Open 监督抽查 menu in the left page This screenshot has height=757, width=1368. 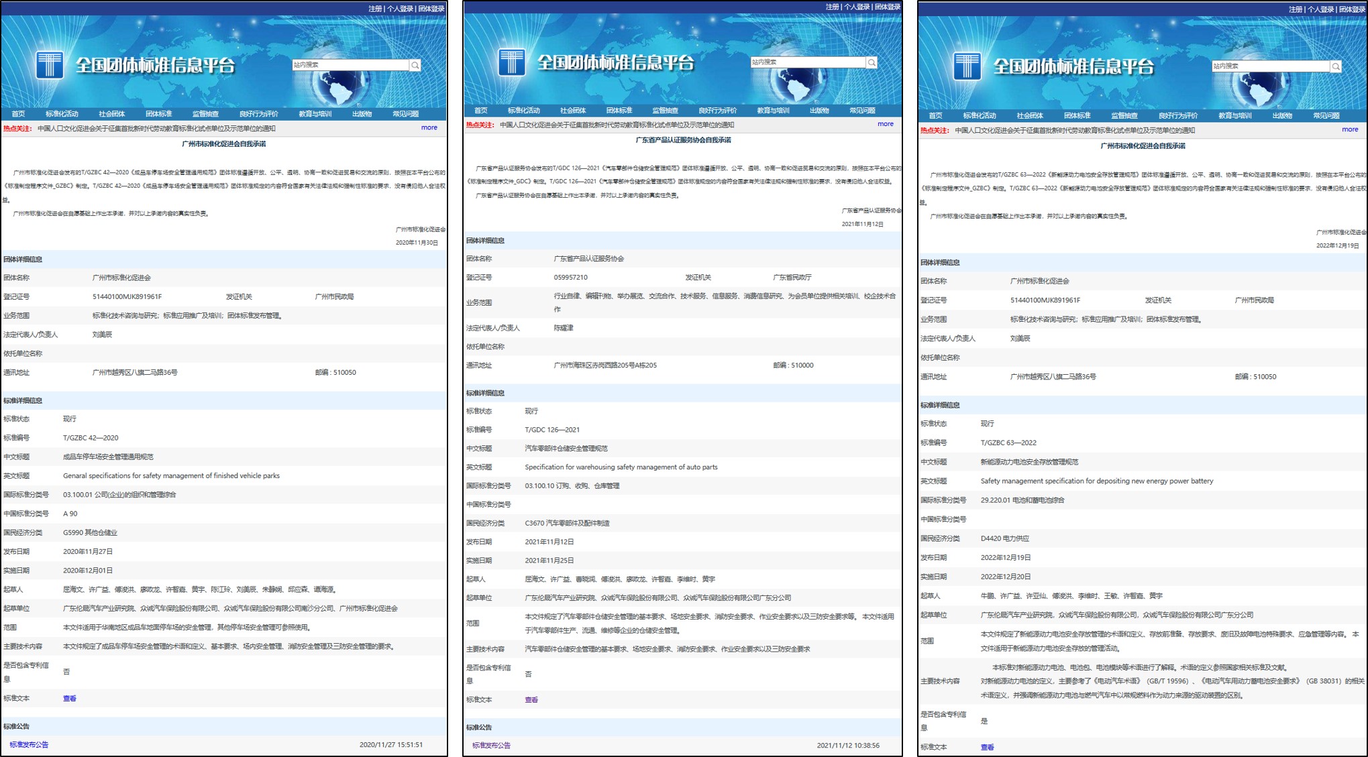point(205,114)
